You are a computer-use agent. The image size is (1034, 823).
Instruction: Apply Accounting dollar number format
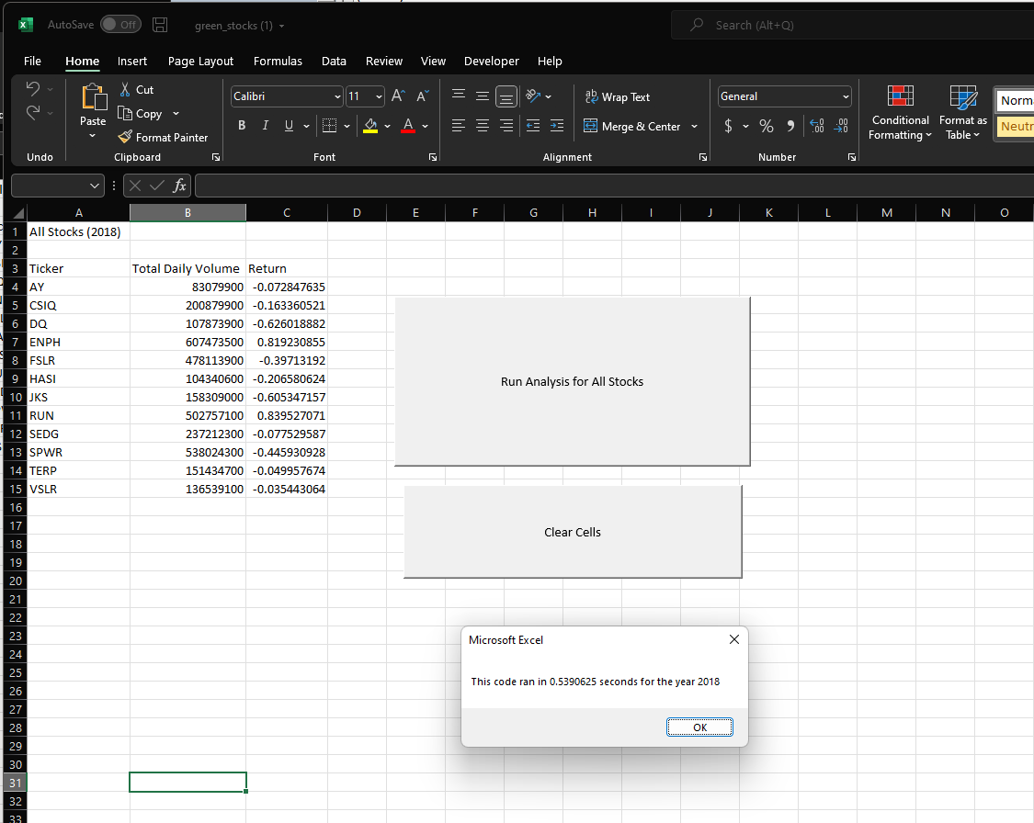coord(728,125)
